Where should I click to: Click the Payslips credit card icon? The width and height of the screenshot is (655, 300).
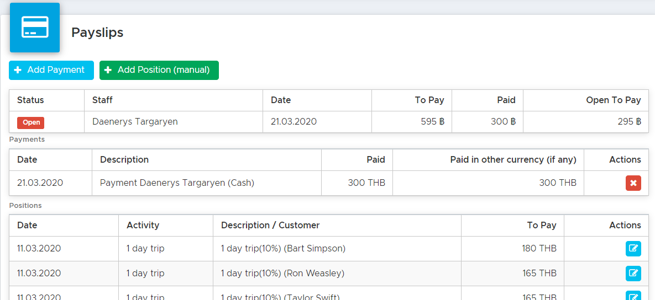(x=35, y=28)
